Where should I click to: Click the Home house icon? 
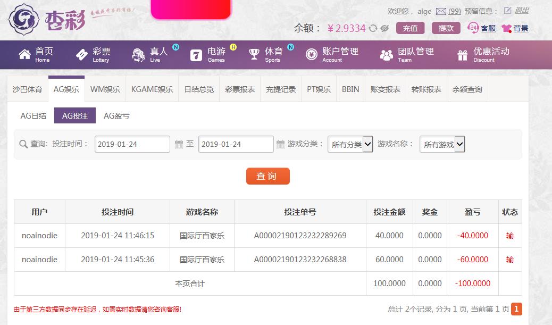click(24, 55)
